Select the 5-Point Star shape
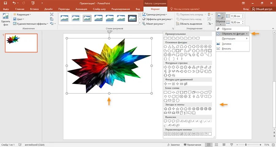Viewport: 276px width, 147px height. pos(178,109)
